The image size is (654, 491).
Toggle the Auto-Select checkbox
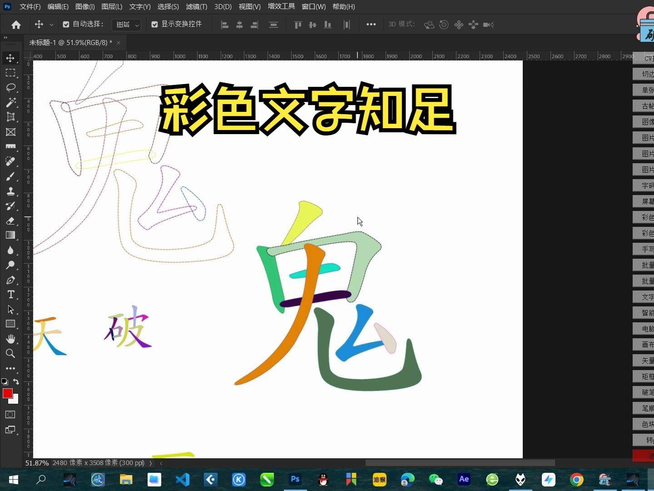pyautogui.click(x=66, y=25)
